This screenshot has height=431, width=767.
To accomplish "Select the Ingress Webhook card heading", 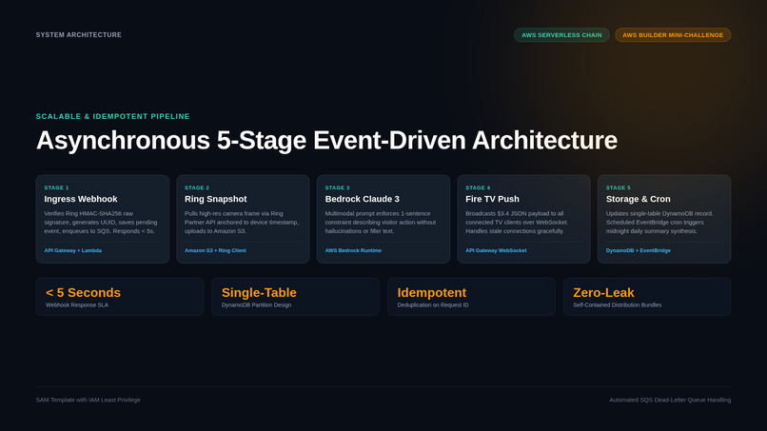I will click(x=81, y=199).
